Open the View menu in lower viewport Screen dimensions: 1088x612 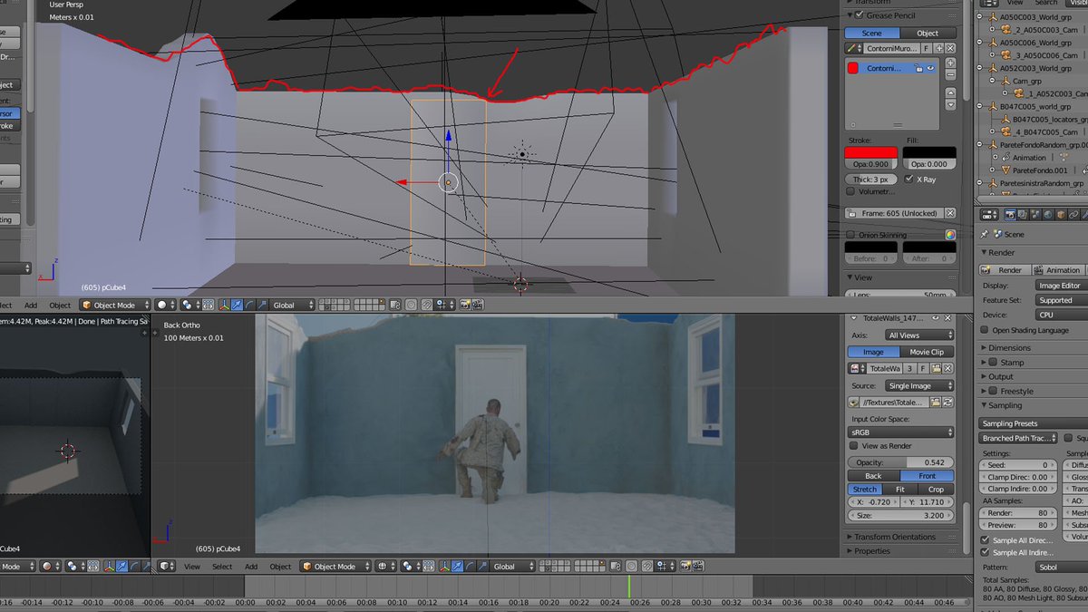coord(192,567)
